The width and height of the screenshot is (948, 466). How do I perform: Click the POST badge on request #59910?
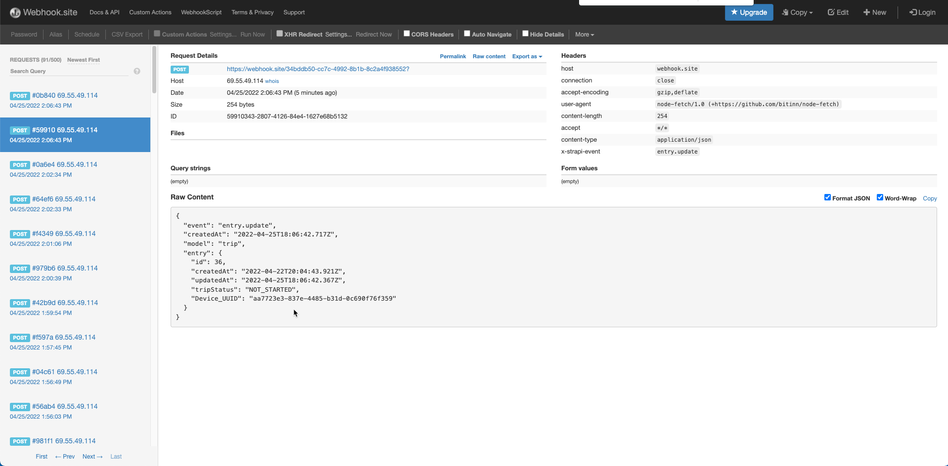click(x=20, y=130)
